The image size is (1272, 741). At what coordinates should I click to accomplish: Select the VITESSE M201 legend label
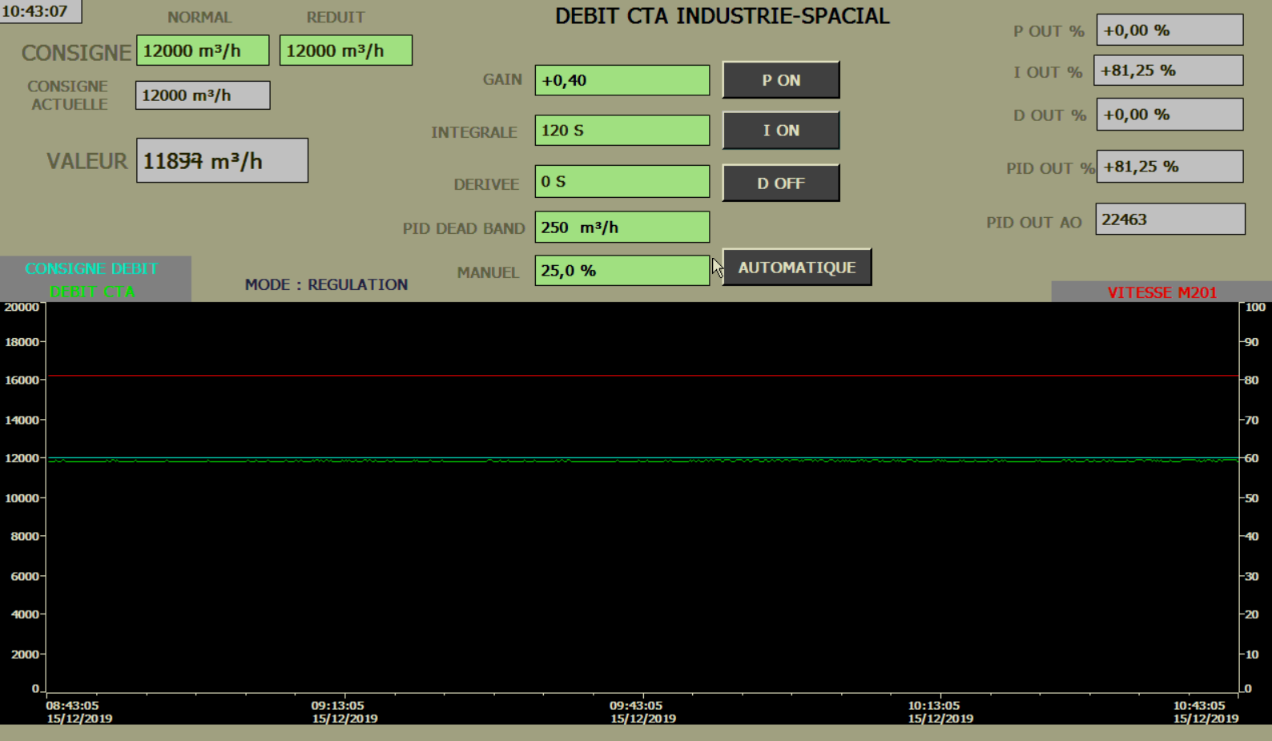[1161, 292]
